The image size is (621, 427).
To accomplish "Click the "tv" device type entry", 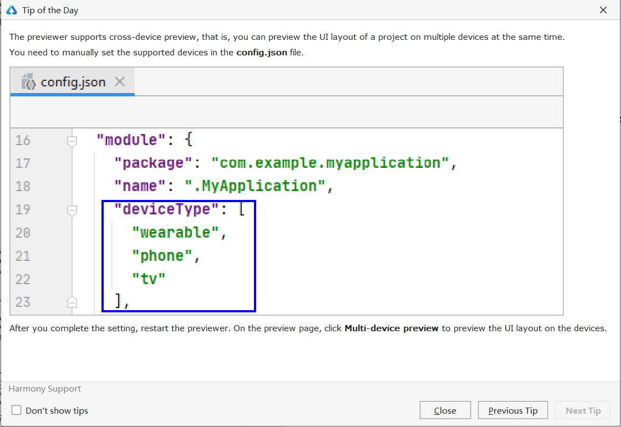I will pyautogui.click(x=149, y=279).
